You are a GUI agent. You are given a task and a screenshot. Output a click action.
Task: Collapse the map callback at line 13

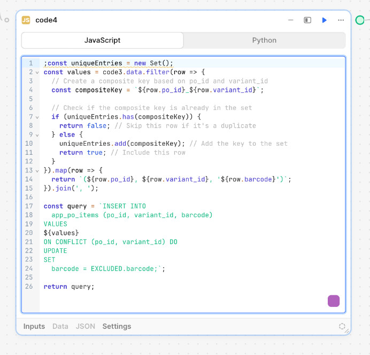point(37,171)
